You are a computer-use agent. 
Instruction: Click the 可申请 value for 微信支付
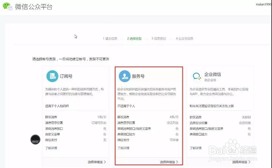point(174,140)
